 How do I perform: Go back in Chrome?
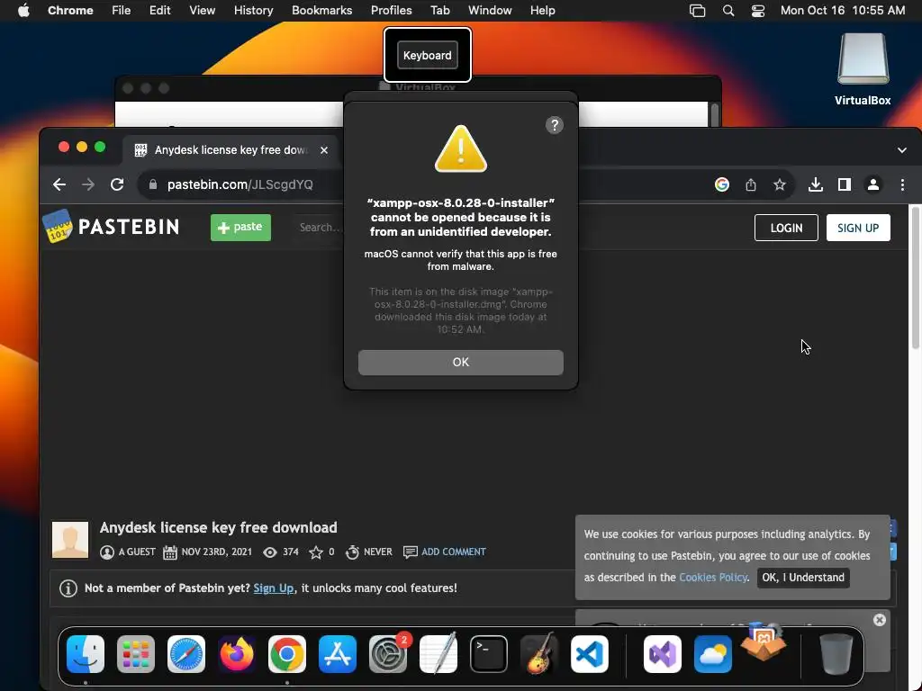coord(59,184)
